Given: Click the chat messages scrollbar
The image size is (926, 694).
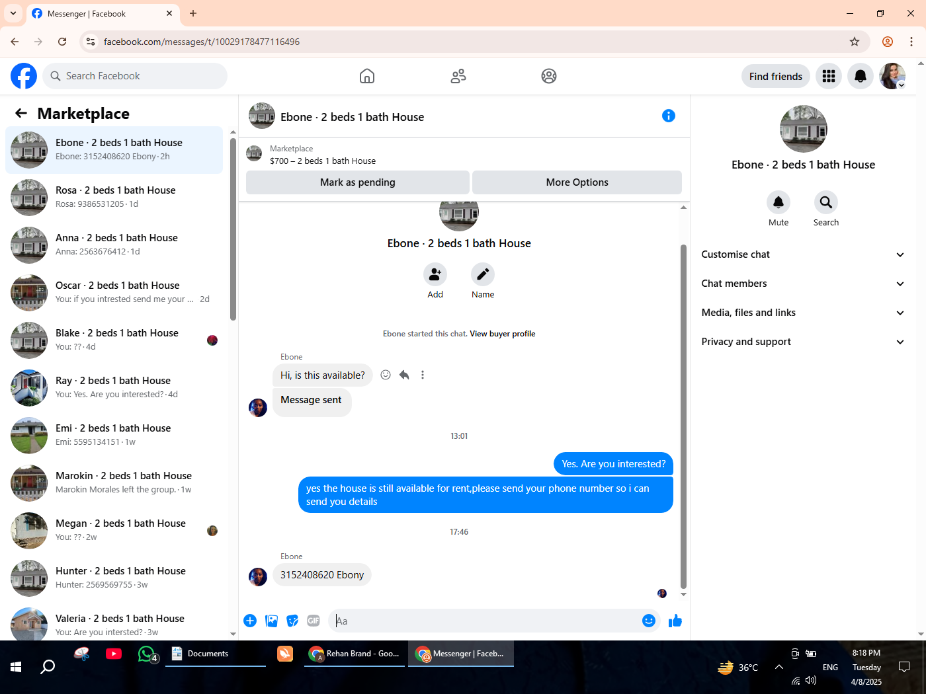Looking at the screenshot, I should point(683,416).
